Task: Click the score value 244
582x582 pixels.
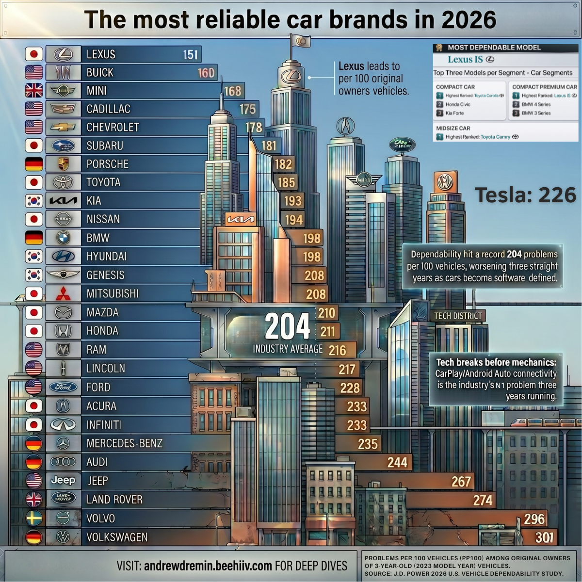Action: coord(397,462)
